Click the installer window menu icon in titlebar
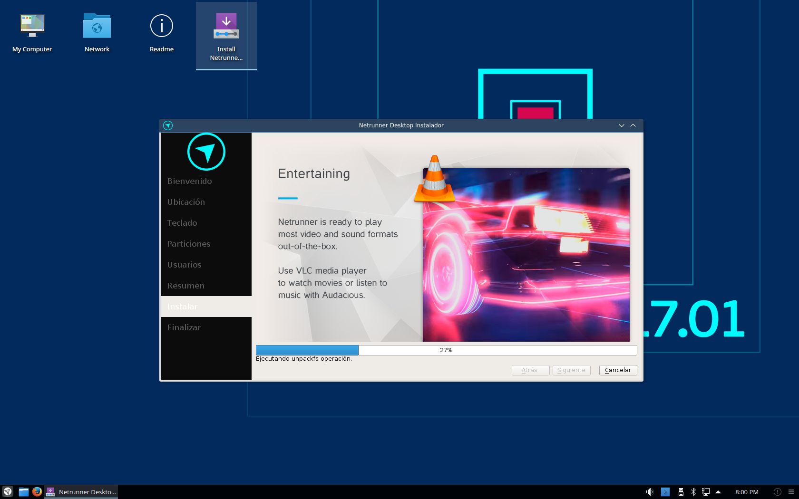The width and height of the screenshot is (799, 499). [168, 125]
